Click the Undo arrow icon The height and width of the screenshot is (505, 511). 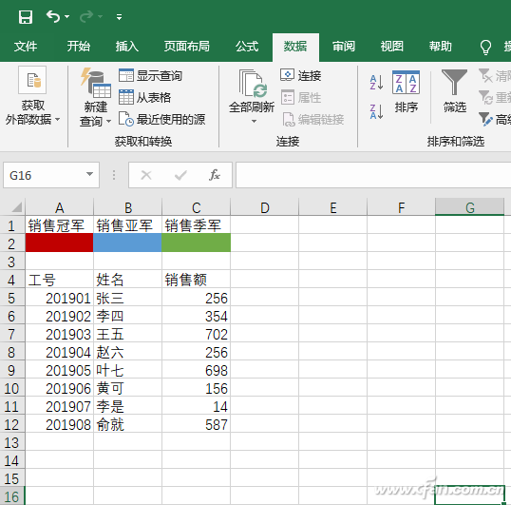(53, 16)
